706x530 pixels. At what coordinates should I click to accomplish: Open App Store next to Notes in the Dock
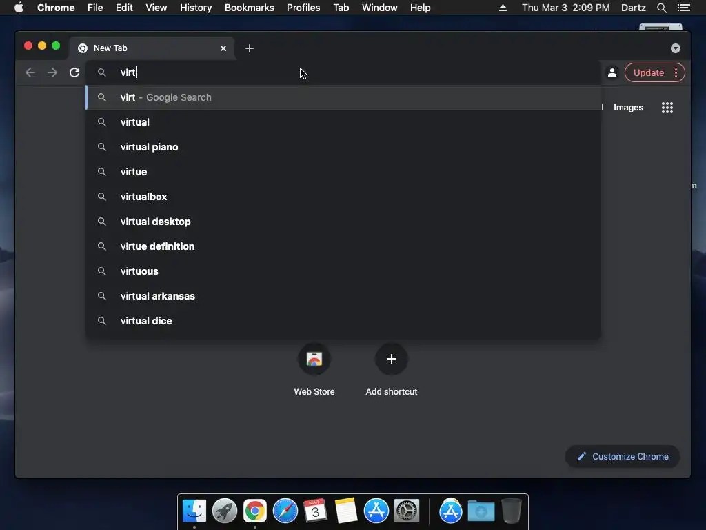pos(376,511)
